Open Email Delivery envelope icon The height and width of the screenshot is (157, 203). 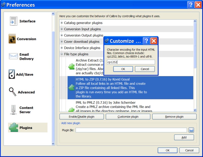[13, 56]
